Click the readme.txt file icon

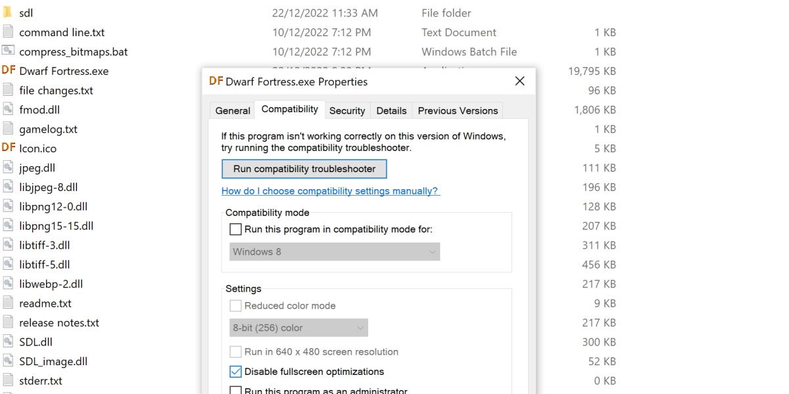click(x=8, y=303)
